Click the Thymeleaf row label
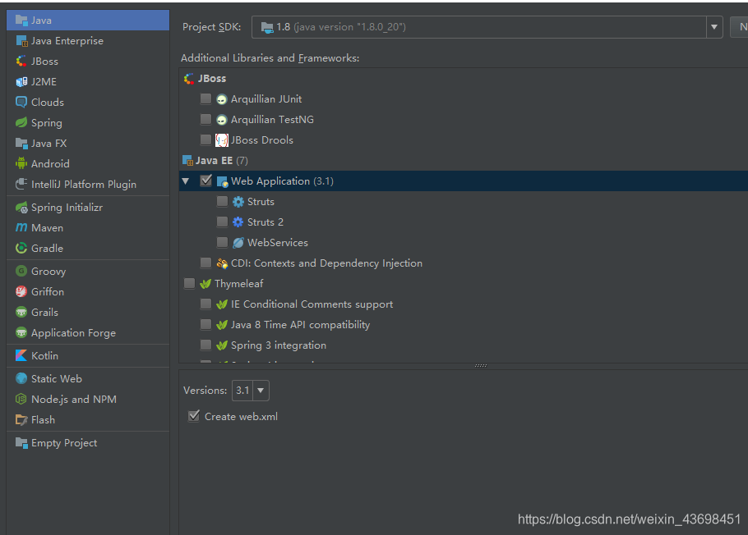Viewport: 748px width, 535px height. coord(238,284)
